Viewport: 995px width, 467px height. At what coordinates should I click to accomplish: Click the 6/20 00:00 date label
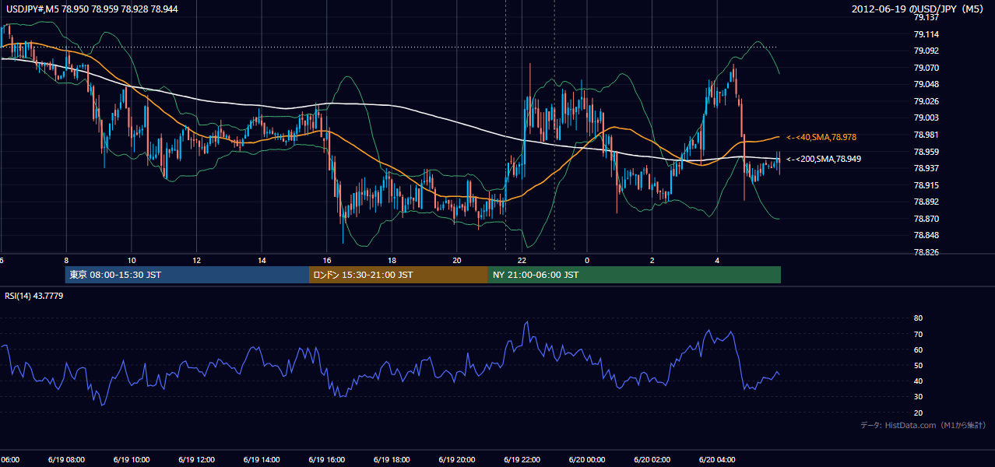point(585,460)
